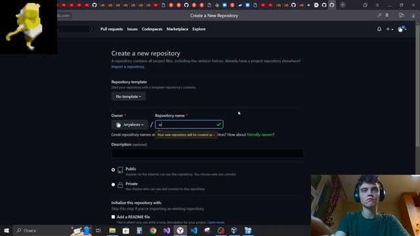Image resolution: width=420 pixels, height=236 pixels.
Task: Click the feedback chat icon in address bar
Action: coord(401,16)
